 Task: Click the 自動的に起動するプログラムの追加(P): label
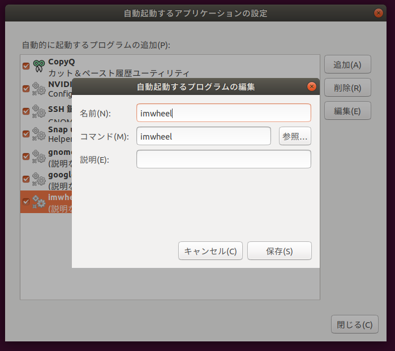(96, 45)
